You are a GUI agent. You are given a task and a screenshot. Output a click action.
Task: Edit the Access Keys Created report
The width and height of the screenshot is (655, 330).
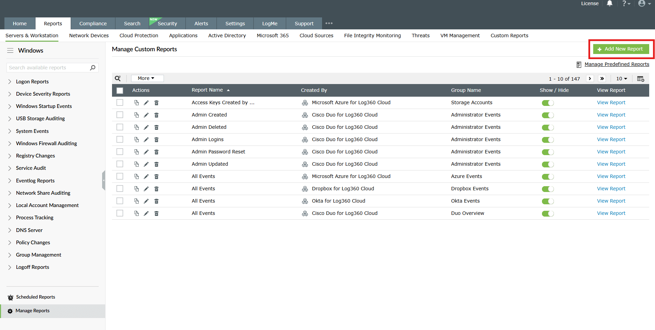tap(146, 103)
